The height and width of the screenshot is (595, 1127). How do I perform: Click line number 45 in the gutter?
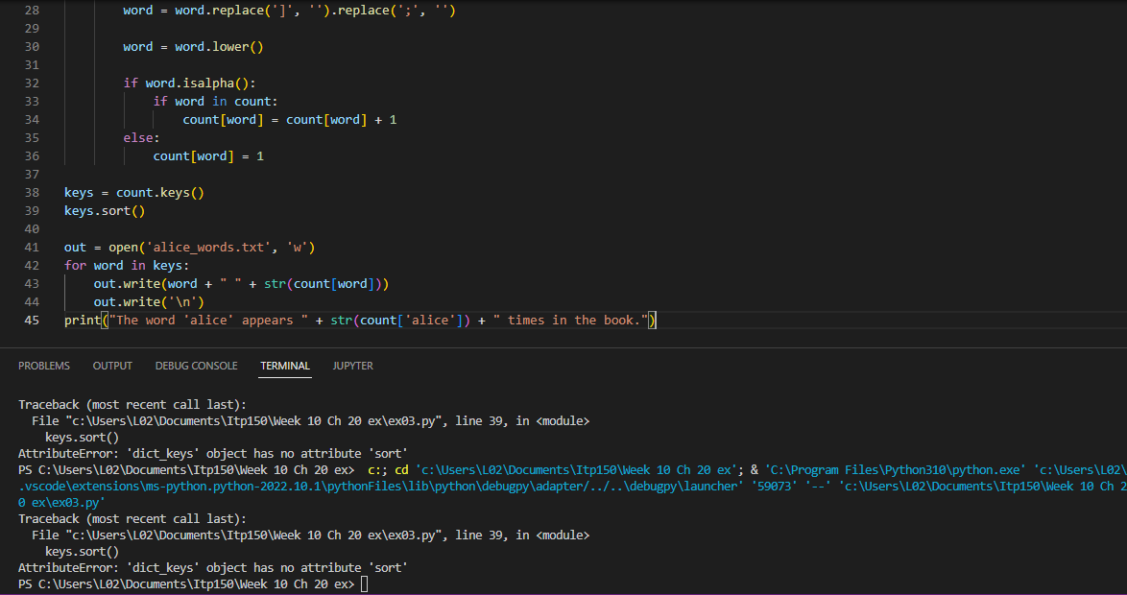click(32, 320)
